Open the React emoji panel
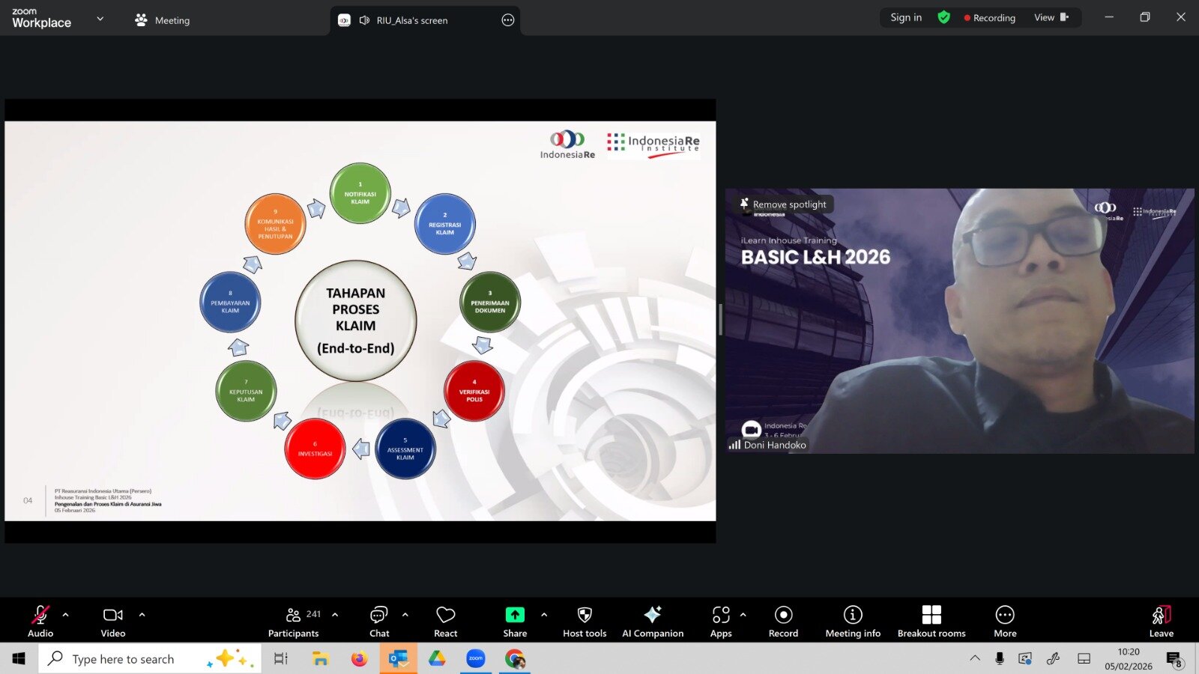This screenshot has height=674, width=1199. [445, 622]
